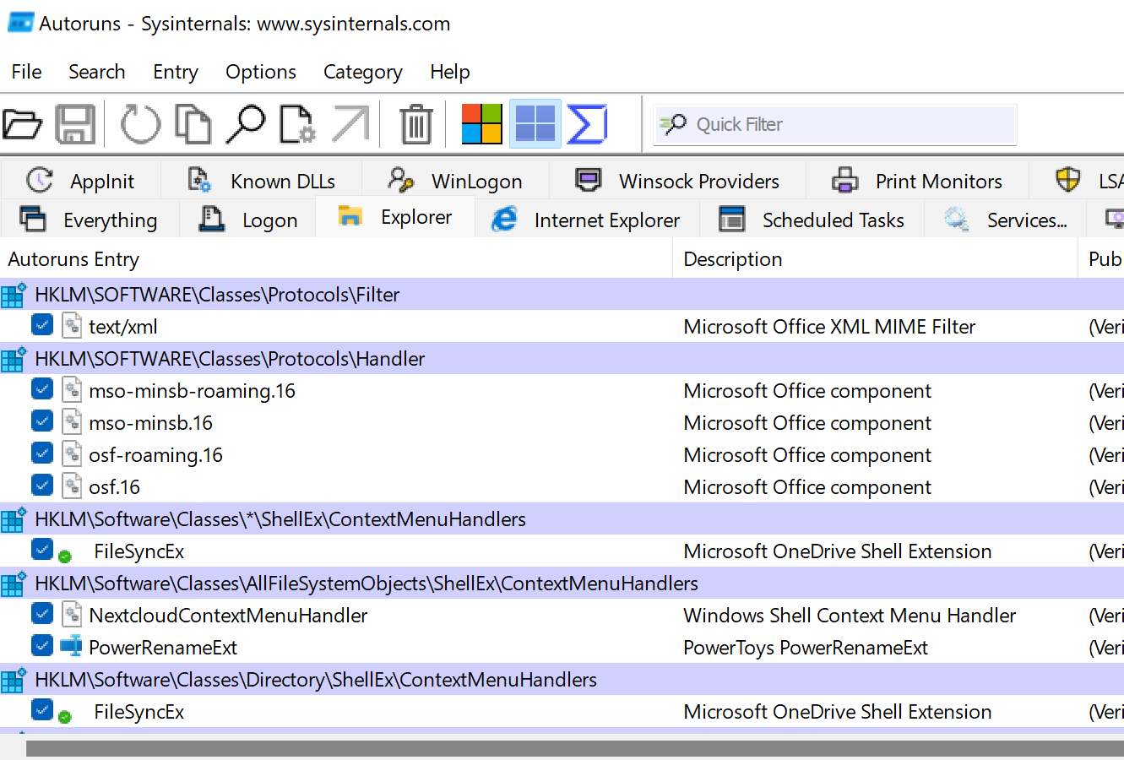Select the Directory\ShellEx\ContextMenuHandlers key row
The height and width of the screenshot is (760, 1124).
562,680
